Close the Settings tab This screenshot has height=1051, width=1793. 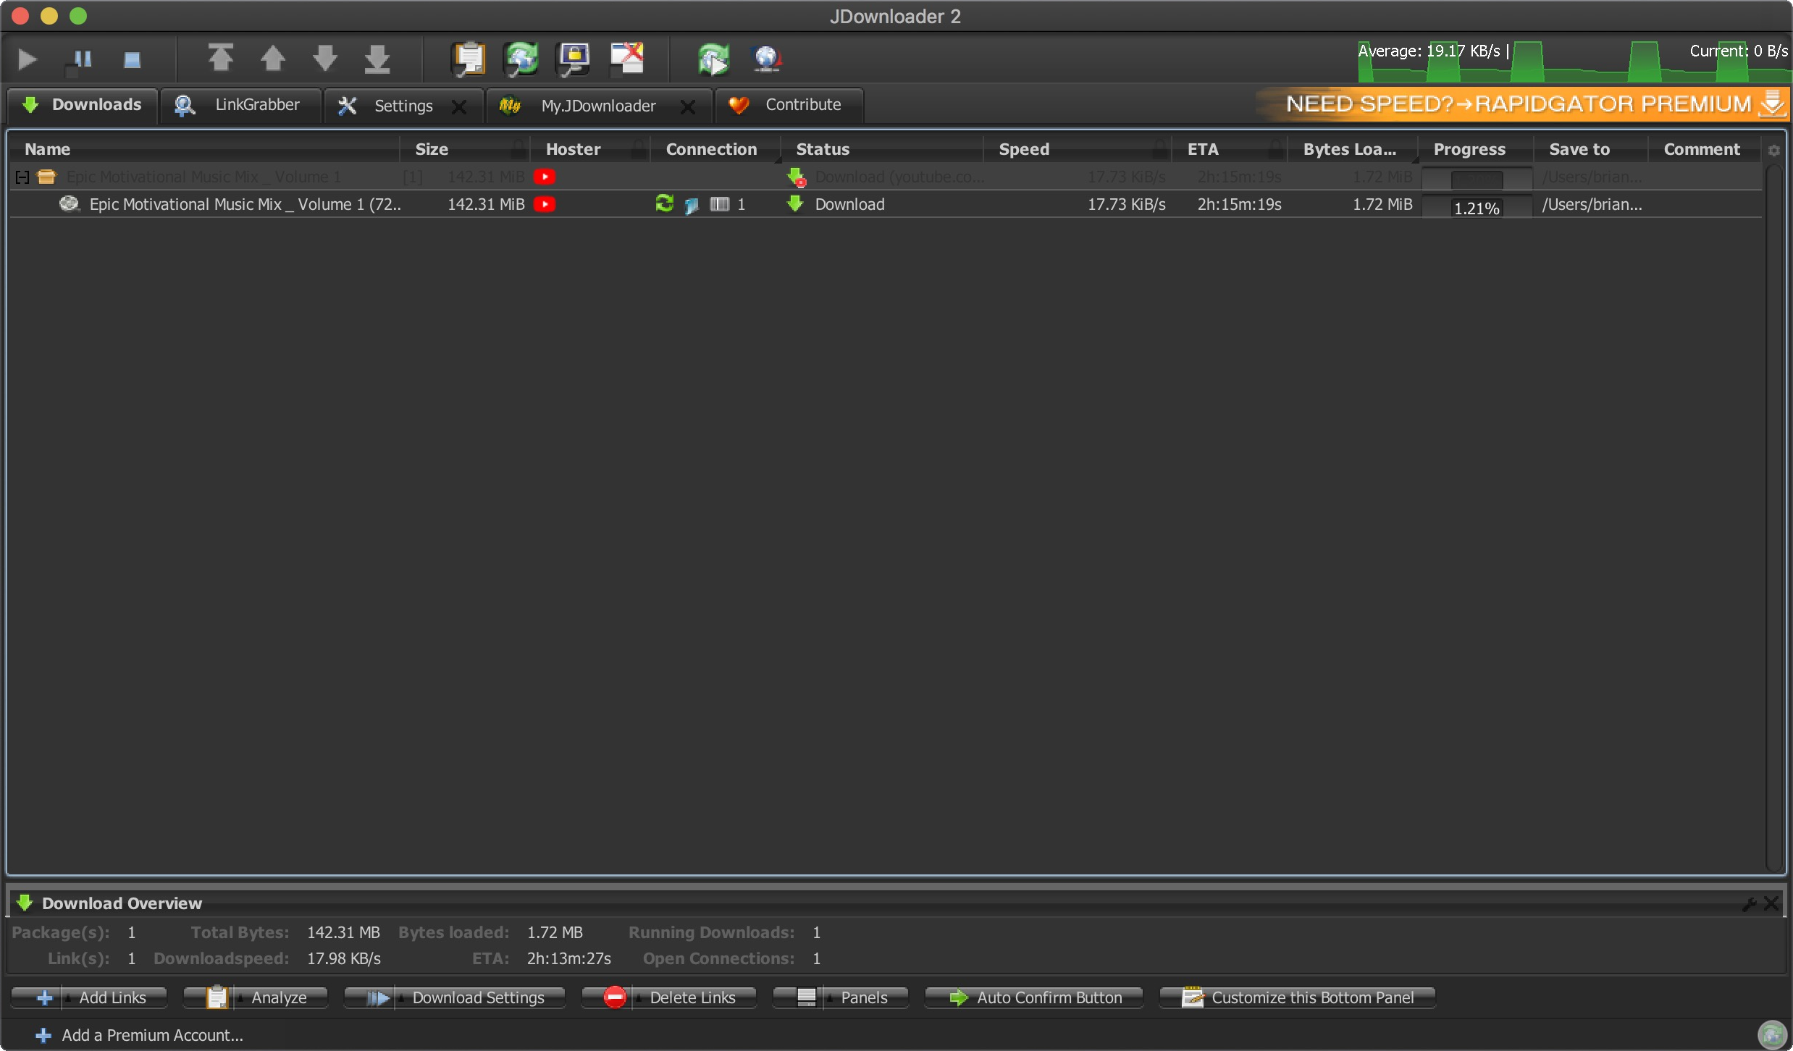tap(459, 106)
